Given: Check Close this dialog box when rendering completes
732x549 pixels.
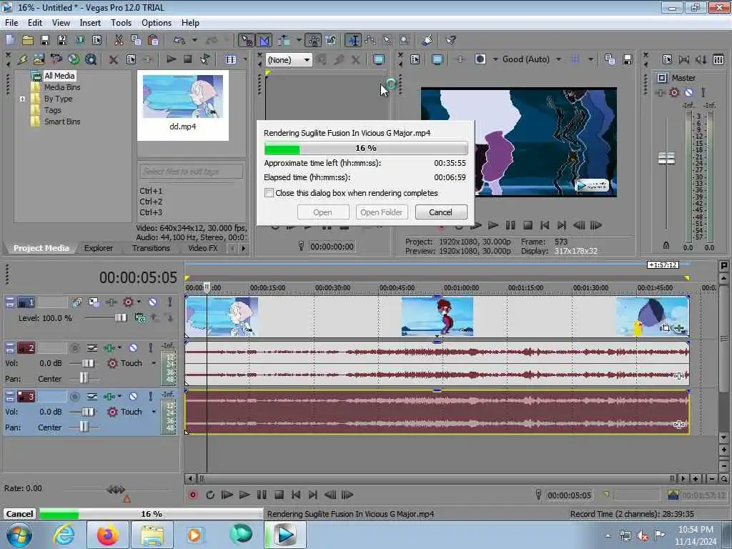Looking at the screenshot, I should 269,193.
